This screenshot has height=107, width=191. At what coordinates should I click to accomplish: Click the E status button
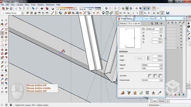tap(151, 101)
